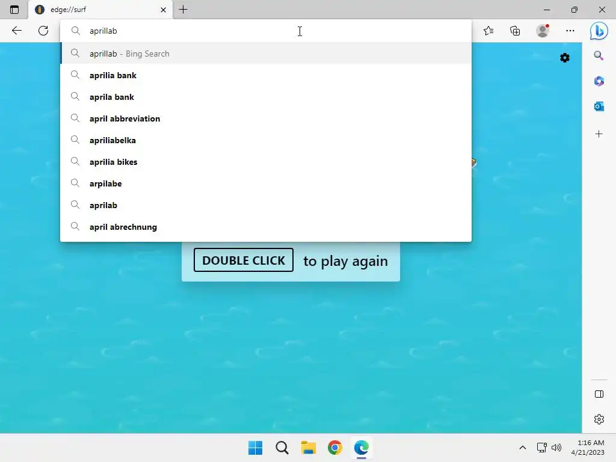Screen dimensions: 616x462
Task: Launch File Explorer from taskbar
Action: click(x=309, y=448)
